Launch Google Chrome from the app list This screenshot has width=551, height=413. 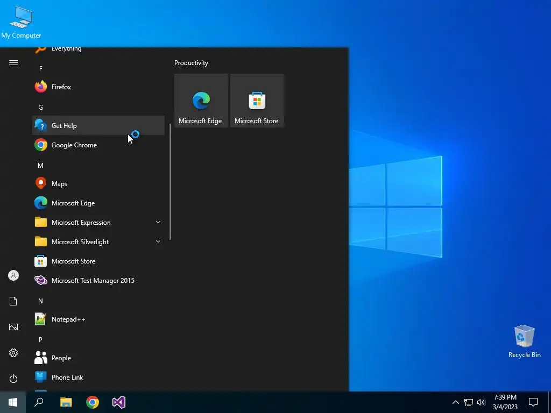coord(98,145)
